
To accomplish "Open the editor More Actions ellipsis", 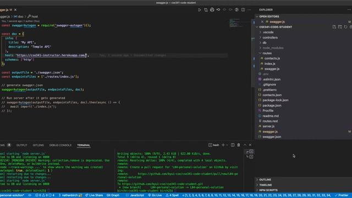I will [x=249, y=10].
